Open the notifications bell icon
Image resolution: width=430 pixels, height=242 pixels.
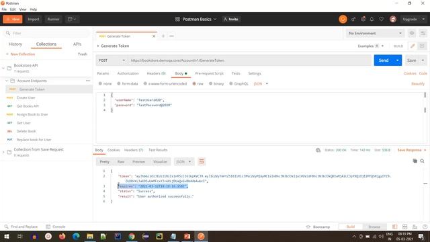(372, 19)
